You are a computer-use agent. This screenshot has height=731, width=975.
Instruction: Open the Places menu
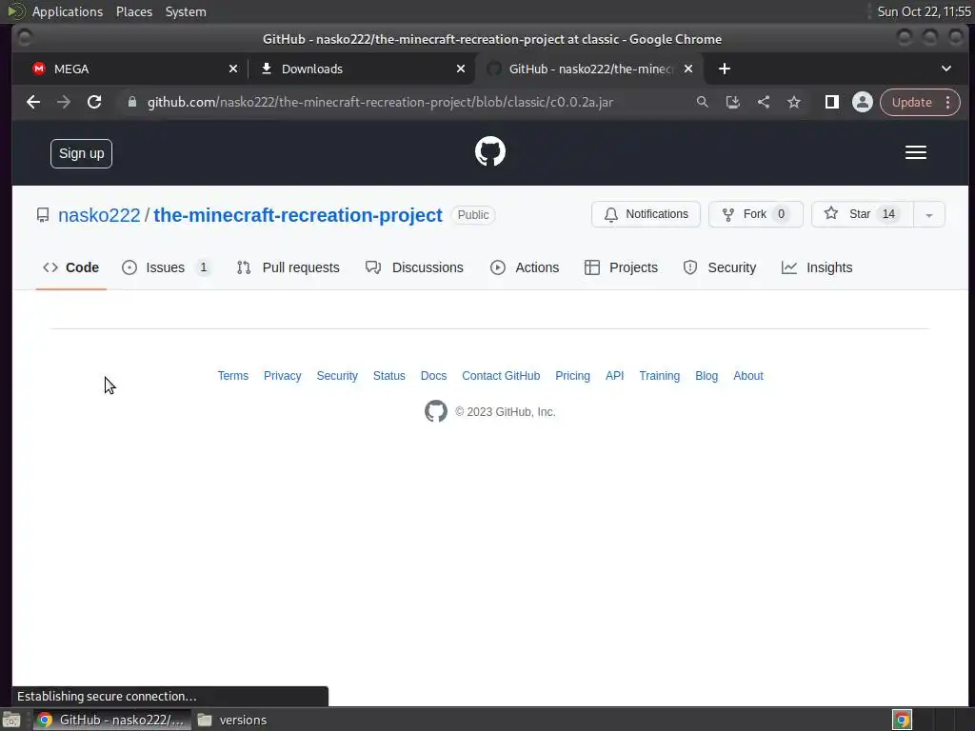click(x=133, y=11)
